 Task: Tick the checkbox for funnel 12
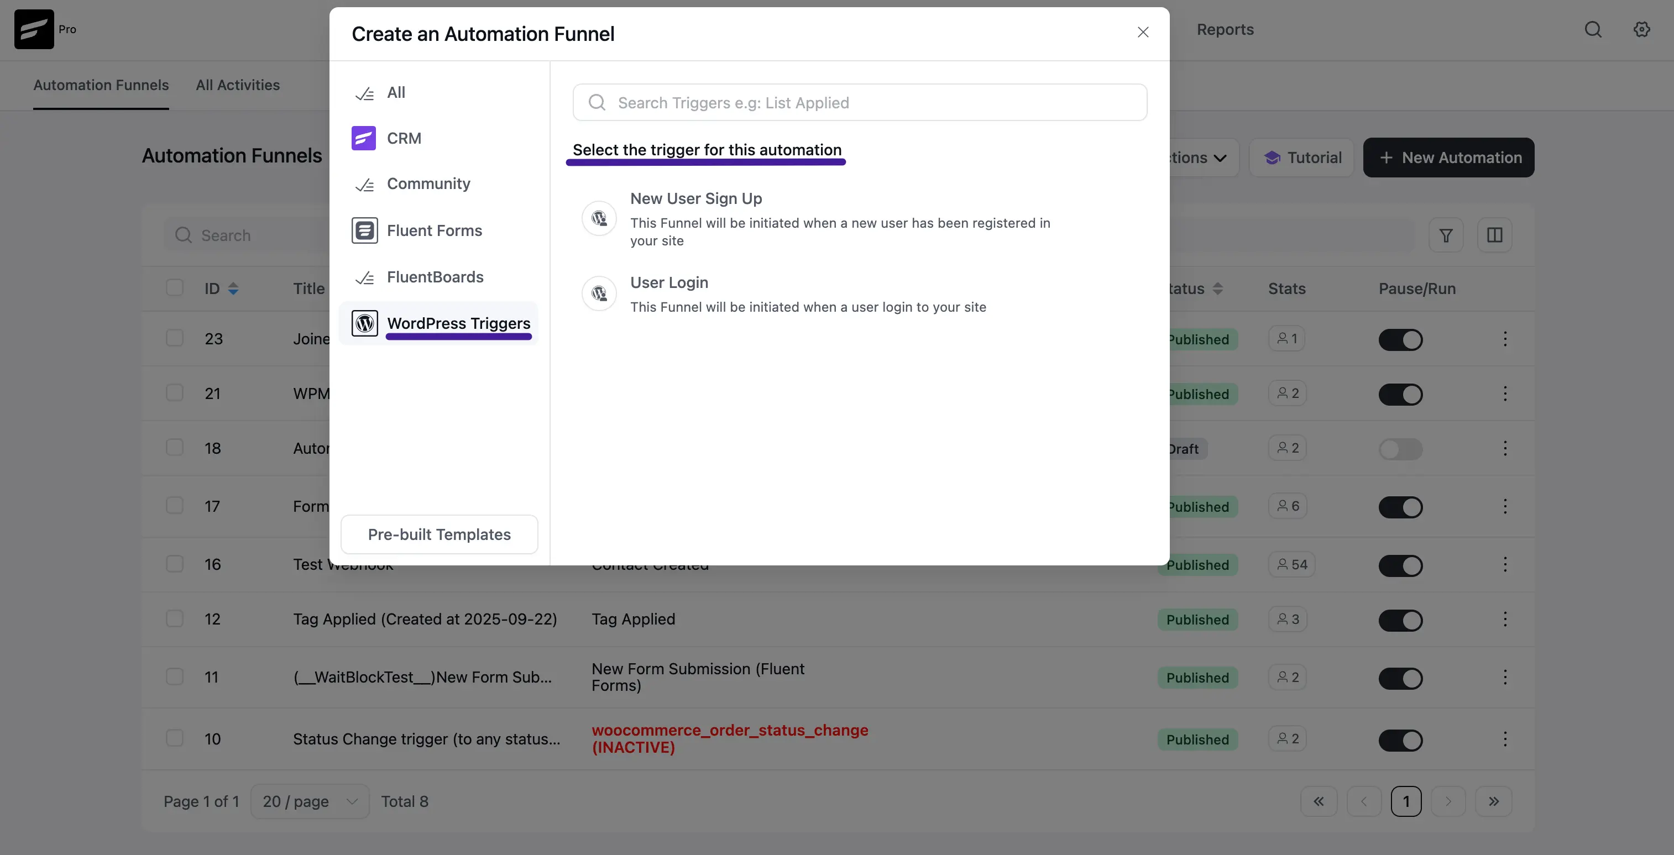pos(174,618)
